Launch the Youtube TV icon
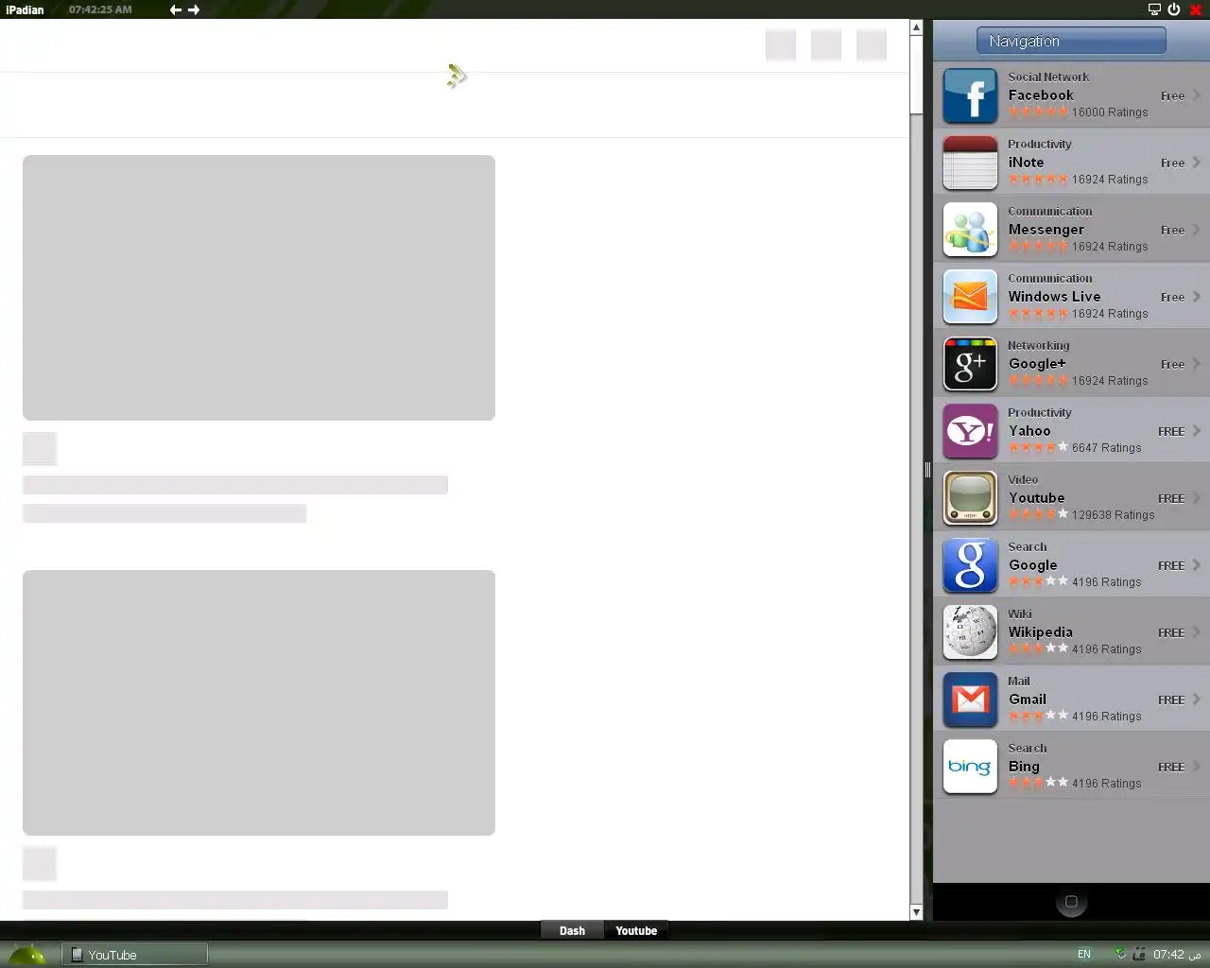Image resolution: width=1210 pixels, height=968 pixels. tap(970, 498)
